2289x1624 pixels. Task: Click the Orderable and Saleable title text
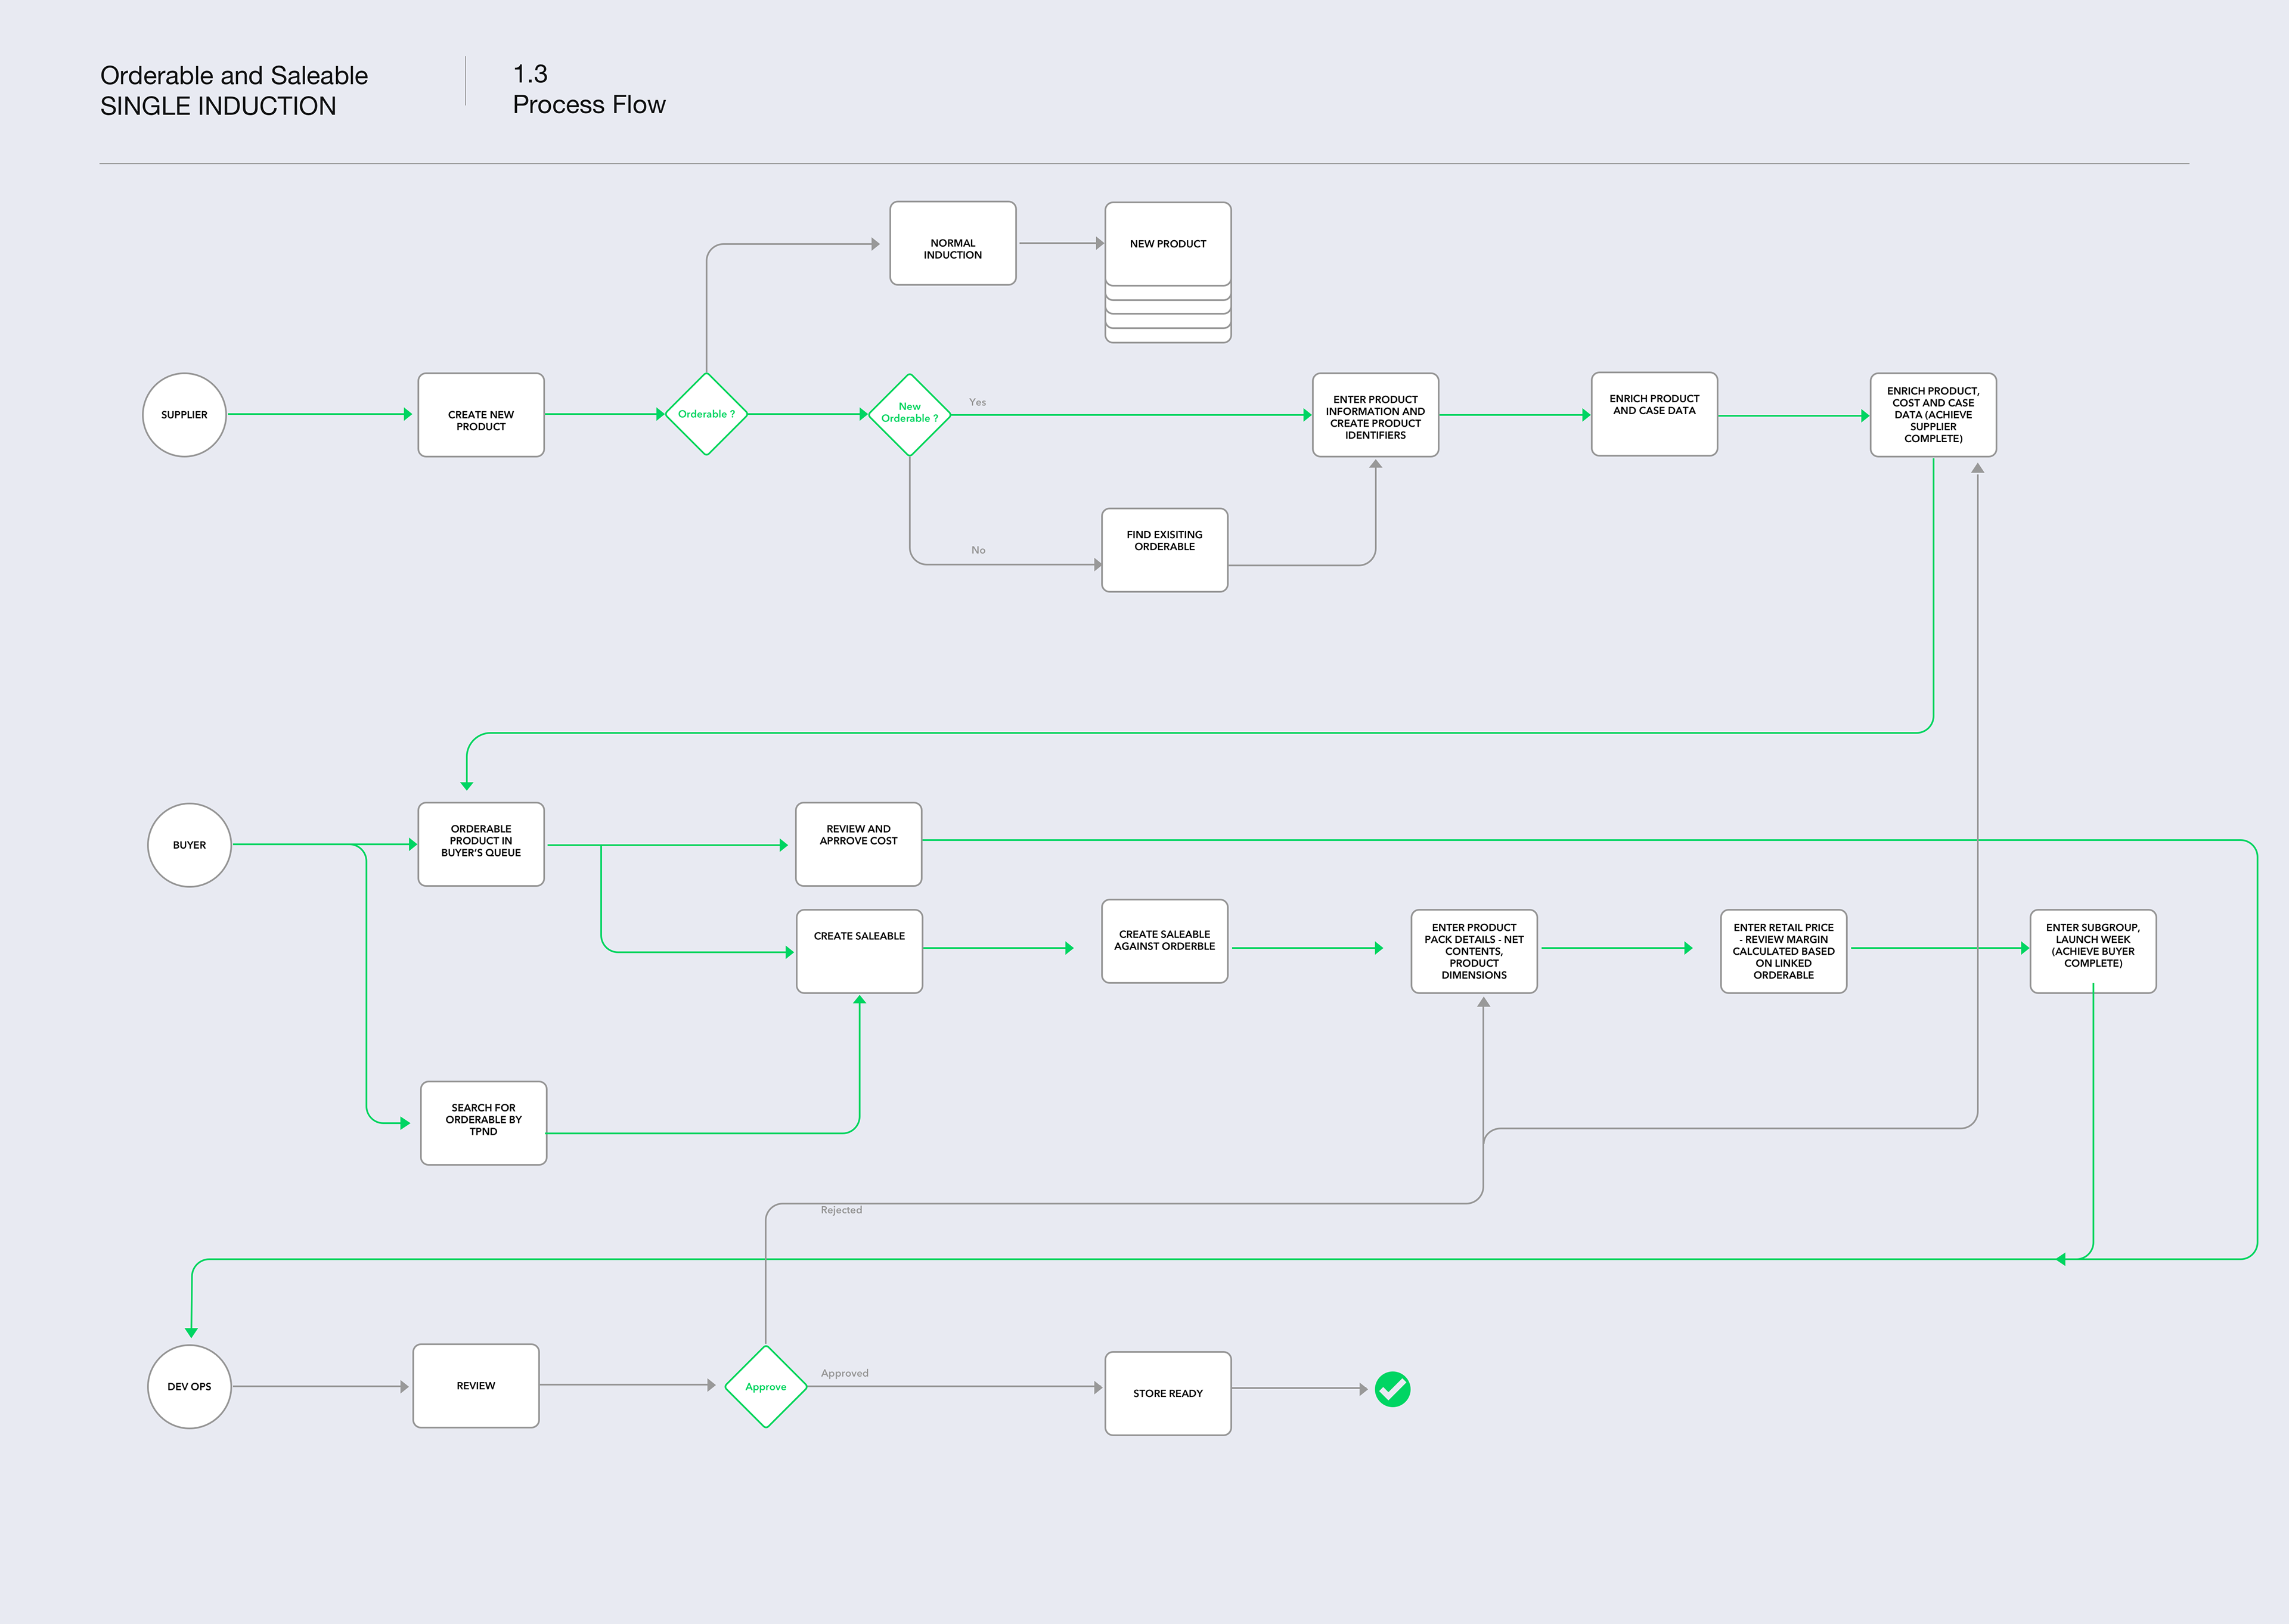pos(234,76)
